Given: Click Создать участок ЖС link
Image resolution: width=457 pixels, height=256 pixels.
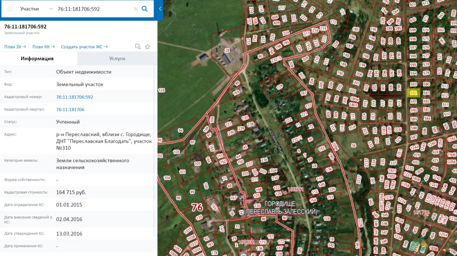Looking at the screenshot, I should coord(84,47).
